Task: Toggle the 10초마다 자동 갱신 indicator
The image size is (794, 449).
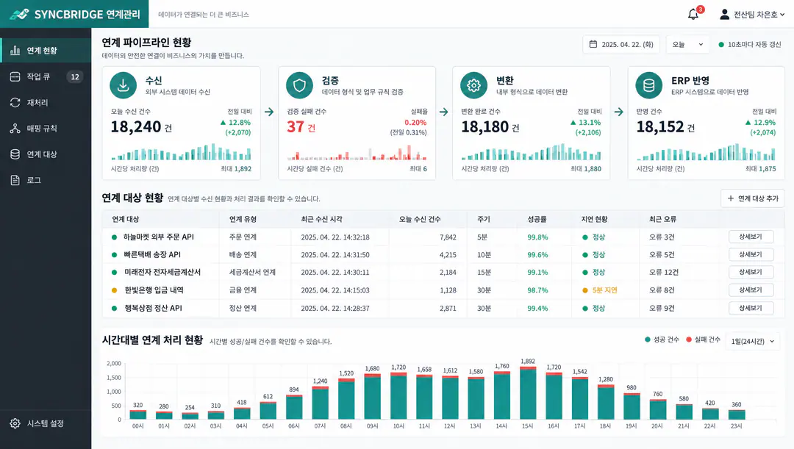Action: pyautogui.click(x=749, y=45)
